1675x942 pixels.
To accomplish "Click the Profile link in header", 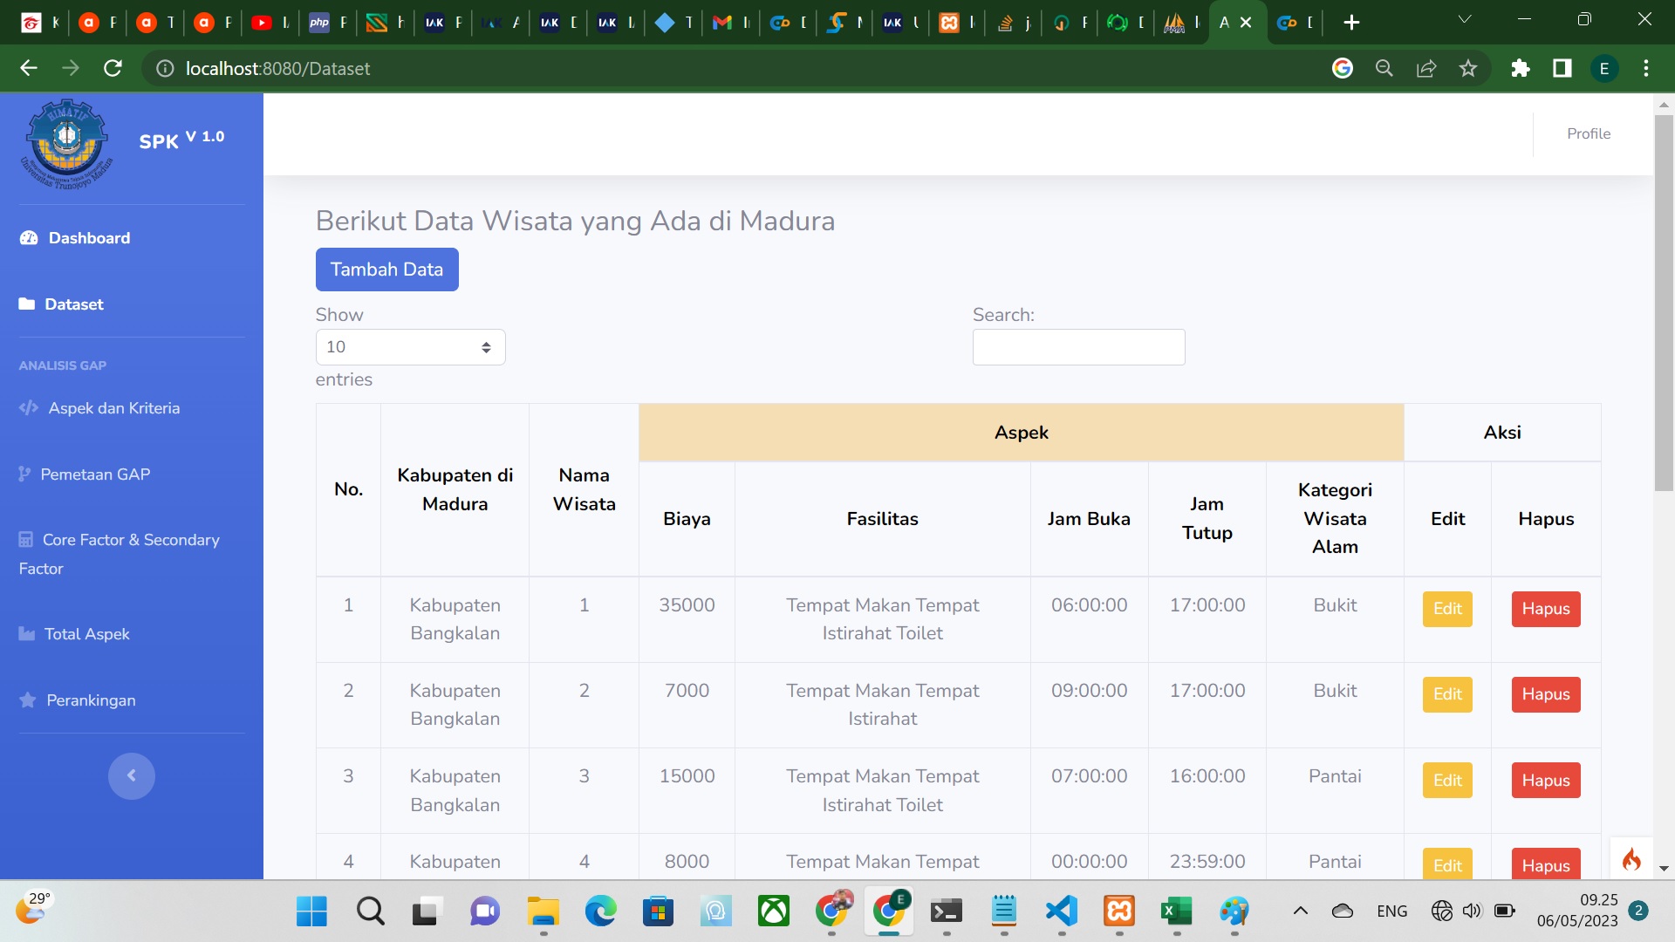I will (x=1588, y=133).
